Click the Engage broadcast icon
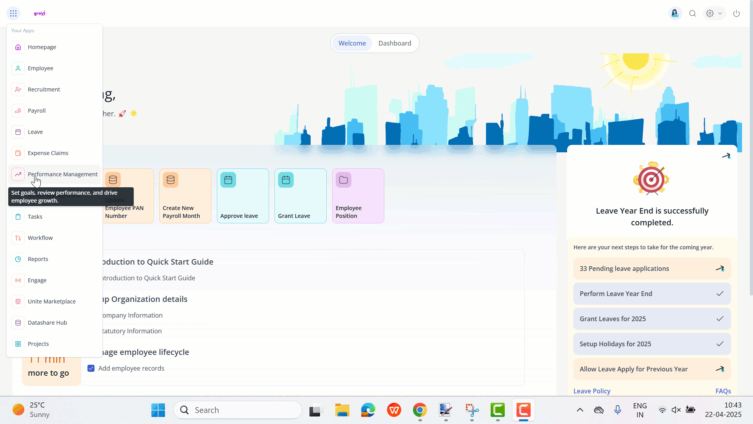The height and width of the screenshot is (424, 753). pos(18,280)
